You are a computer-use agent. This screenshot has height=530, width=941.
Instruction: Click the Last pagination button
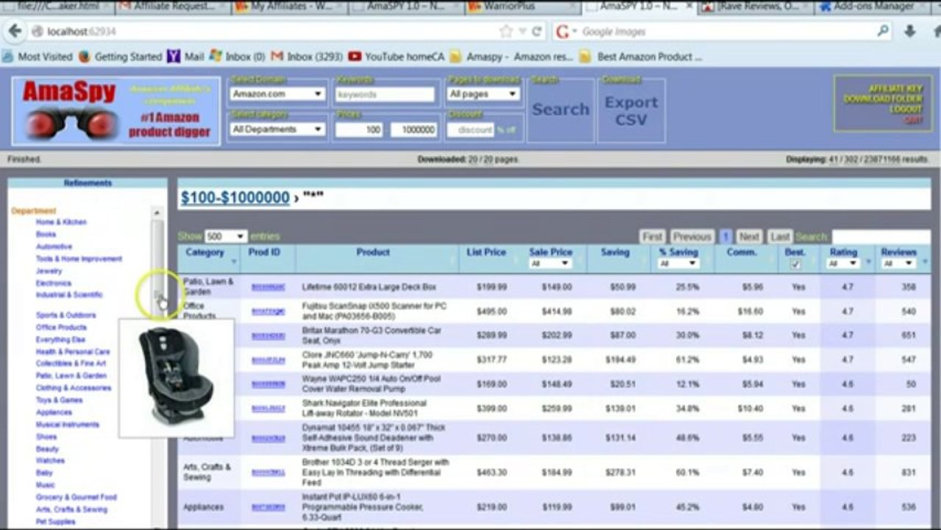[780, 237]
